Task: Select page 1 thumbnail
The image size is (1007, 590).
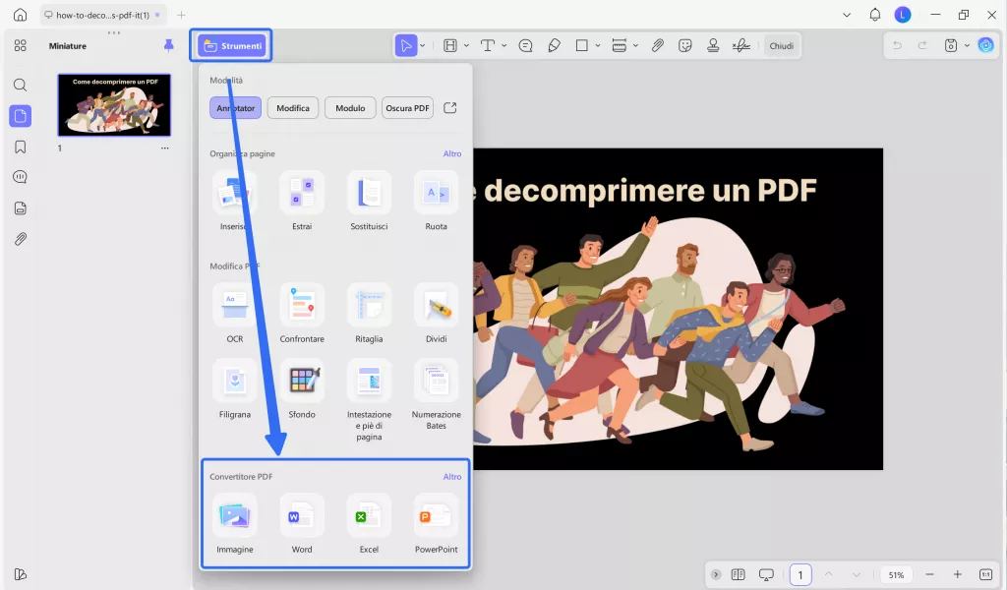Action: [x=114, y=104]
